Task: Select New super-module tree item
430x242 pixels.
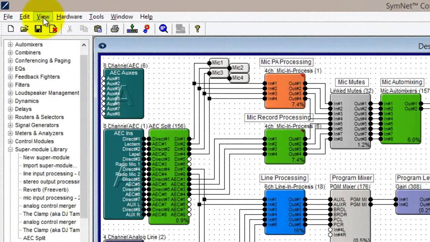Action: [x=46, y=157]
